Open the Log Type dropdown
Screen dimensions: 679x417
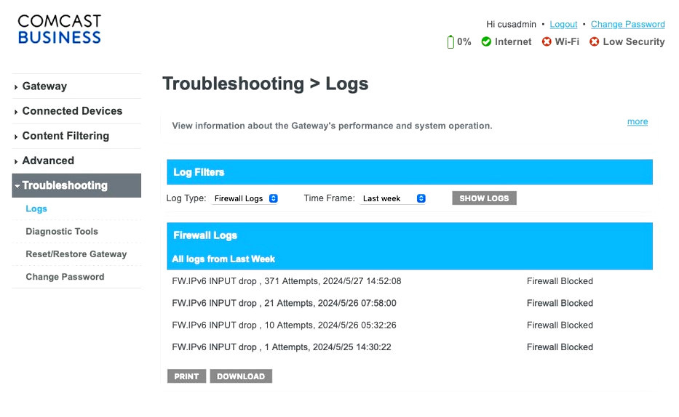(x=245, y=198)
